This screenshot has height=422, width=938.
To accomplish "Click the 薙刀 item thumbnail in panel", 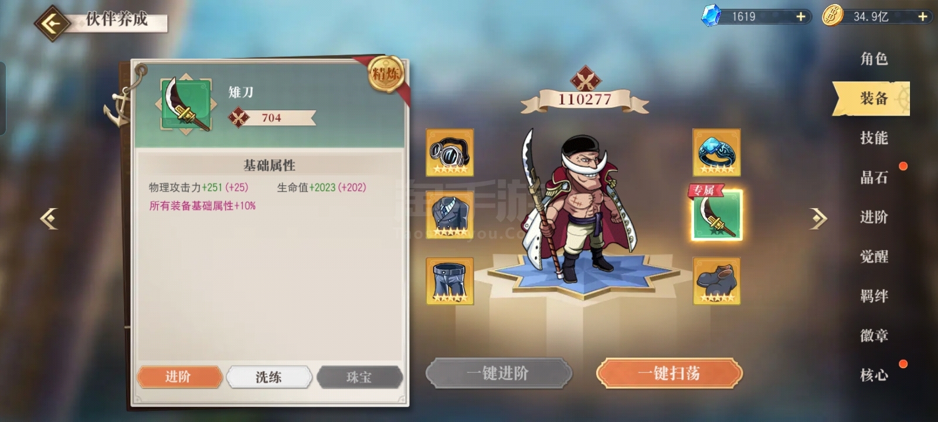I will pos(186,104).
